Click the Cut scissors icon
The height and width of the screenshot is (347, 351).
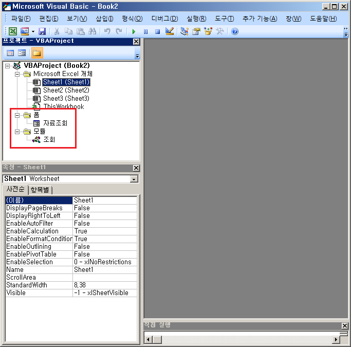click(x=57, y=31)
